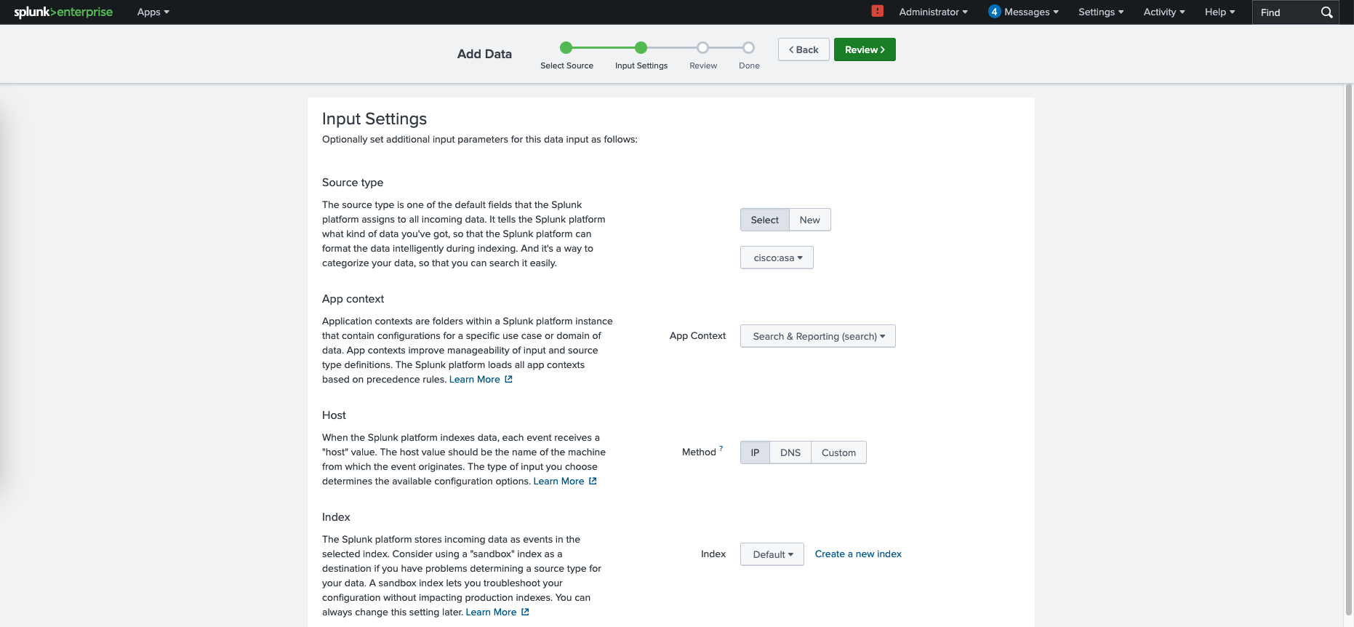This screenshot has height=627, width=1354.
Task: Open the cisco:asa source type dropdown
Action: [x=777, y=257]
